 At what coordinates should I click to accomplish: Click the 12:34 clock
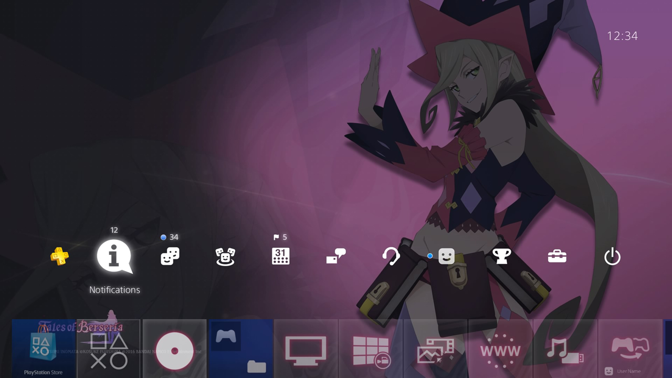(x=622, y=36)
